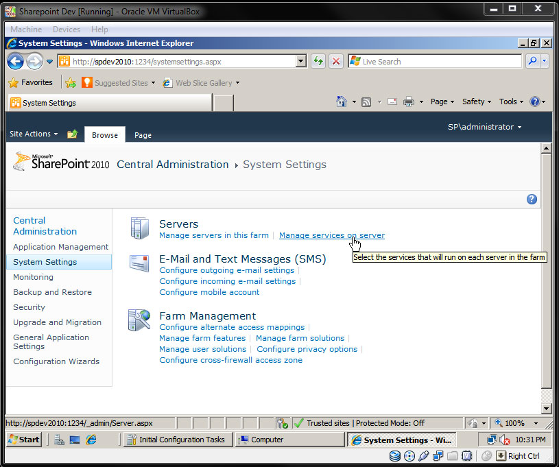Select the Page ribbon tab
The width and height of the screenshot is (559, 467).
click(x=143, y=135)
